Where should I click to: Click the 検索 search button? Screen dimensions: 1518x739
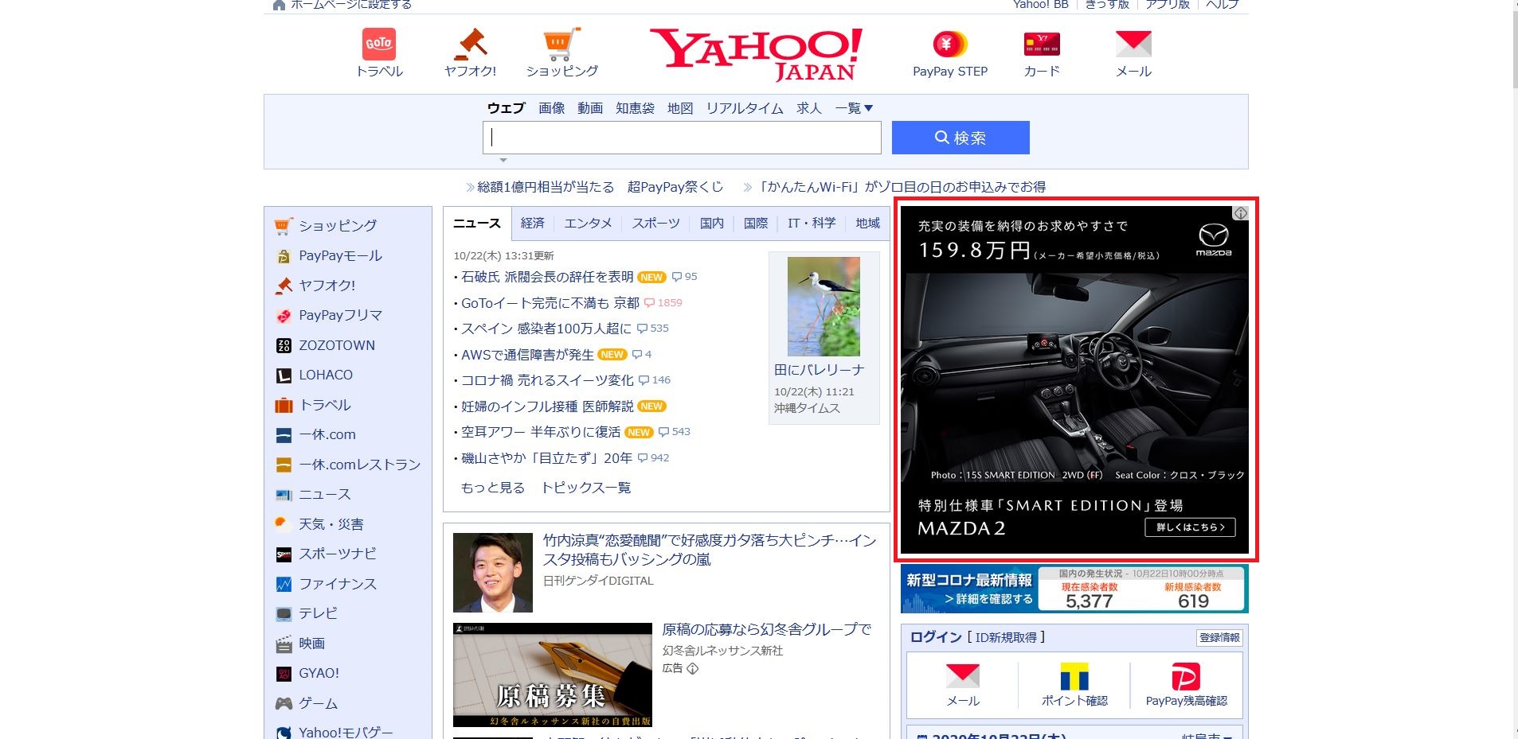point(960,137)
